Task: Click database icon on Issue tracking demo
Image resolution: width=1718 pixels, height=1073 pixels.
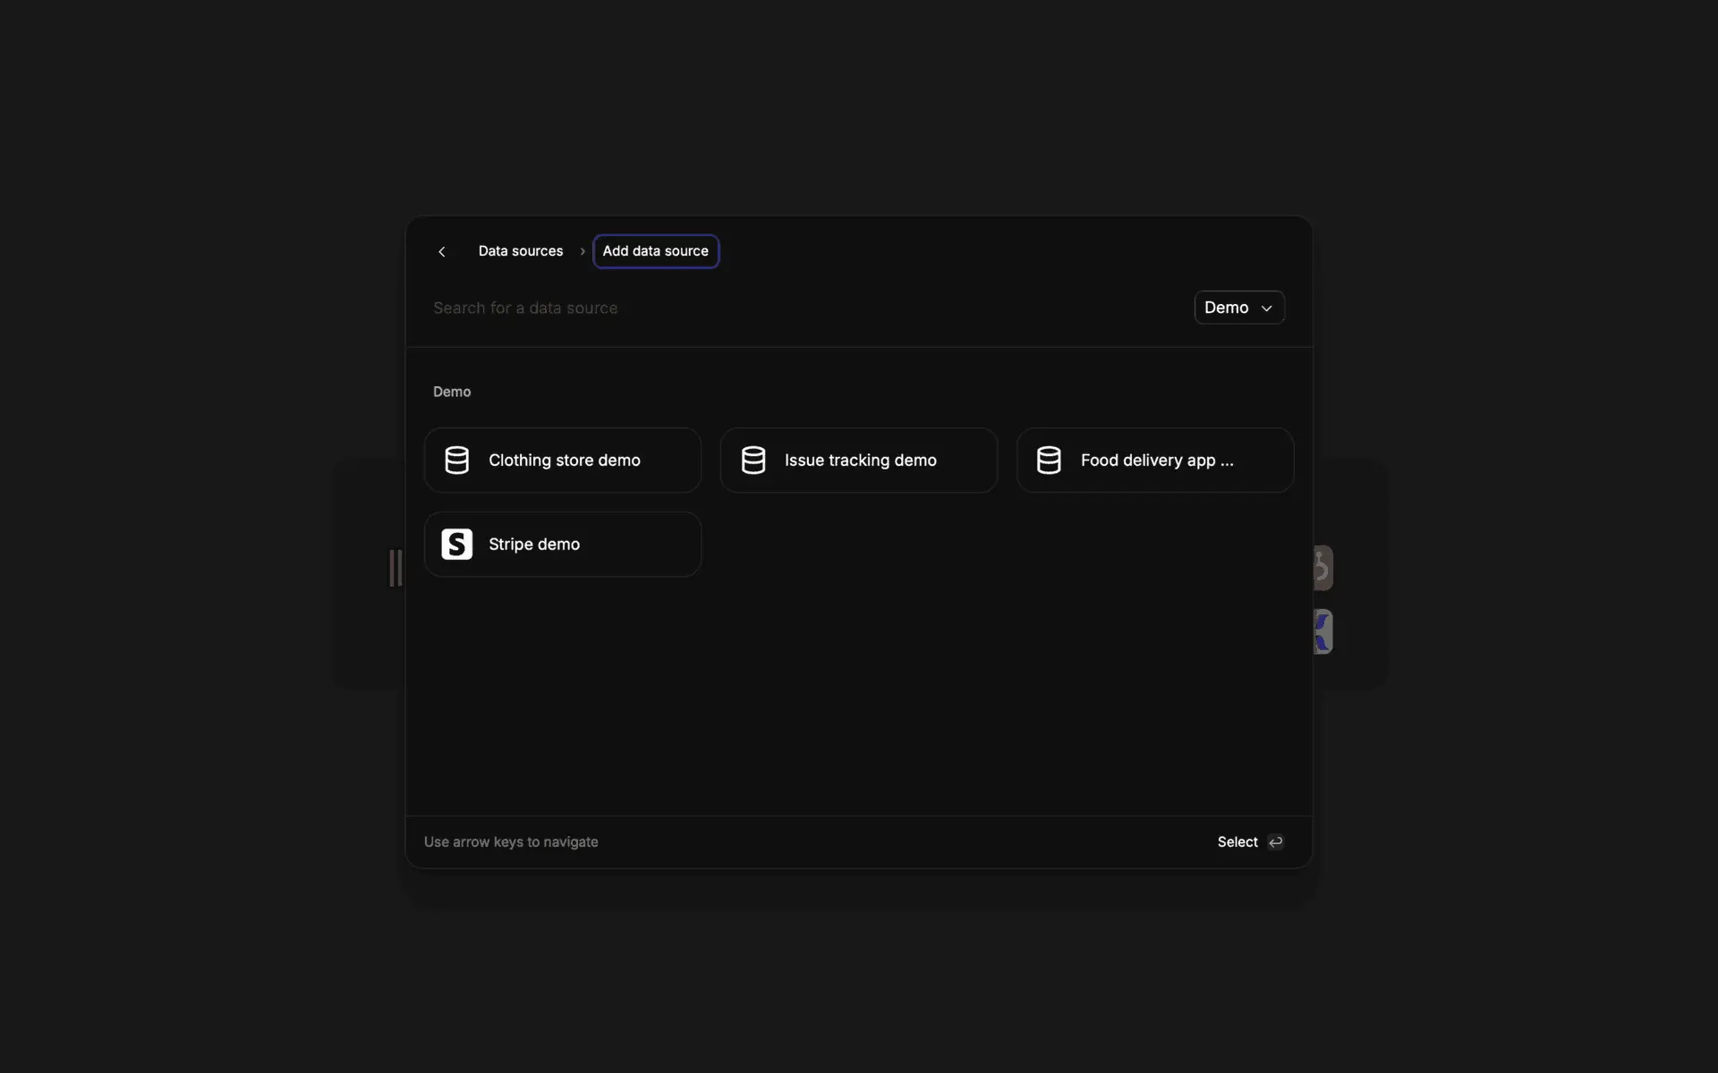Action: point(753,460)
